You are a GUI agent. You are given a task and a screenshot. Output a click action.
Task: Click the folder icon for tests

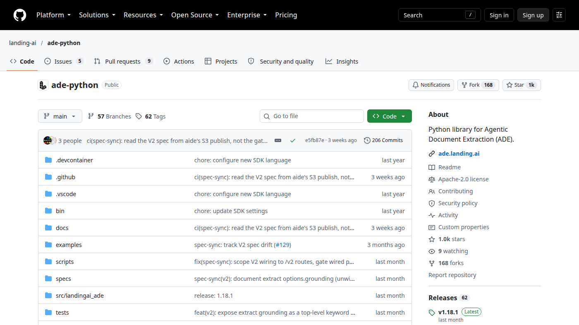pyautogui.click(x=48, y=313)
